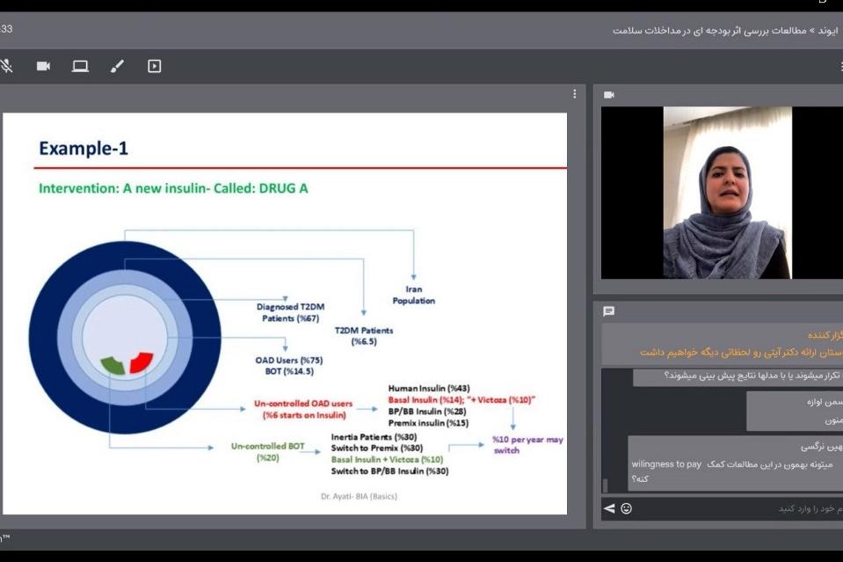This screenshot has height=562, width=843.
Task: Click the green segment in the circle diagram
Action: point(113,365)
